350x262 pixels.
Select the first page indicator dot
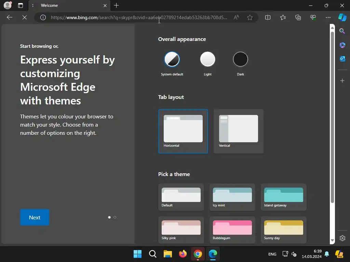[109, 217]
